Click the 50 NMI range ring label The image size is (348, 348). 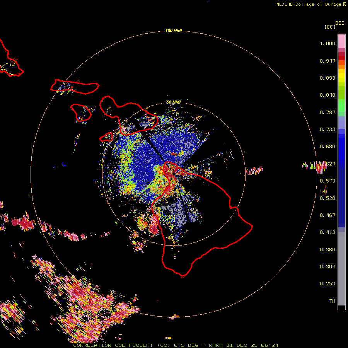(x=174, y=102)
